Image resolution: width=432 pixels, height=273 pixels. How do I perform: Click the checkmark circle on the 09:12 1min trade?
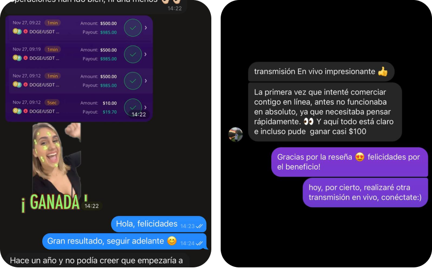pos(133,81)
